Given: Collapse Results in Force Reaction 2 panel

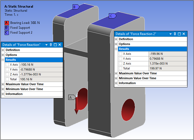Looking at the screenshot, I should (116, 49).
